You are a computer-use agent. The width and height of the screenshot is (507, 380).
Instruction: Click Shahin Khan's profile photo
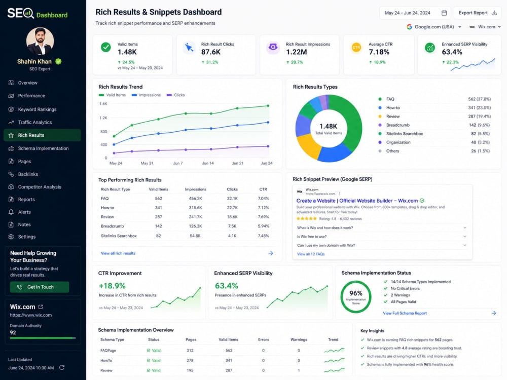(x=40, y=42)
